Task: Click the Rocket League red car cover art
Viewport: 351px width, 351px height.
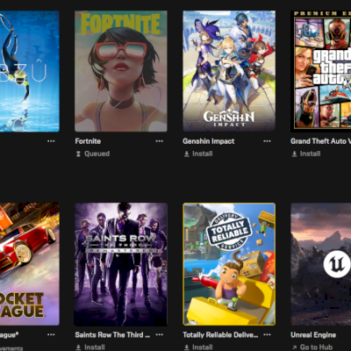Action: (x=30, y=264)
